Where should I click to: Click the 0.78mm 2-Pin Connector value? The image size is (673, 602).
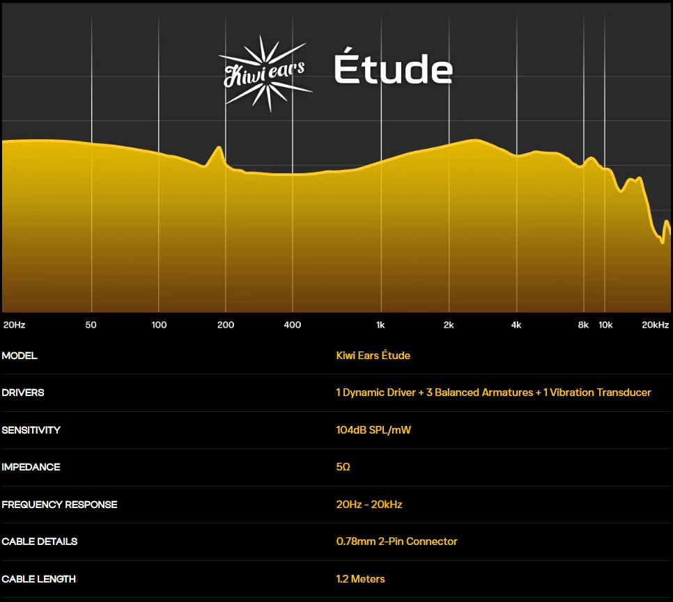[x=396, y=541]
